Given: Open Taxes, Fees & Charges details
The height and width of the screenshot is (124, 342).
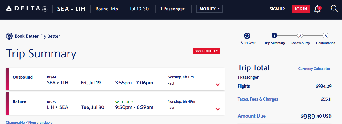Looking at the screenshot, I should (x=258, y=99).
